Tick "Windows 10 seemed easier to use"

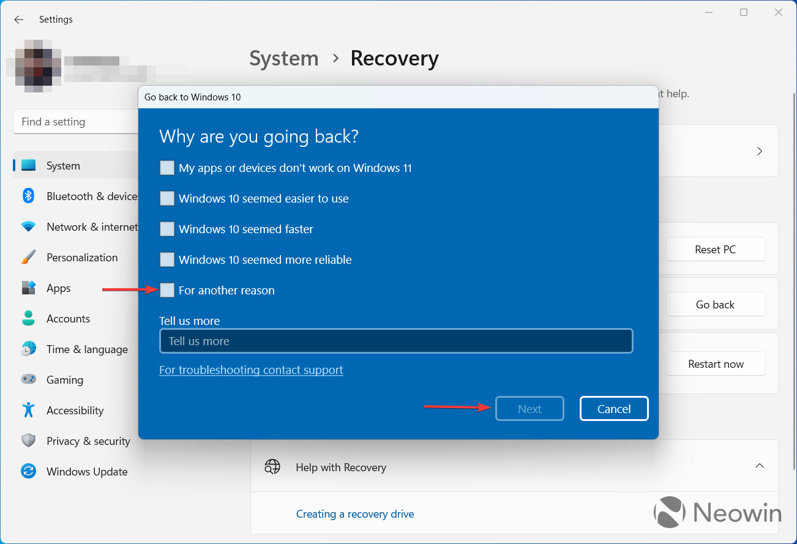pyautogui.click(x=167, y=198)
